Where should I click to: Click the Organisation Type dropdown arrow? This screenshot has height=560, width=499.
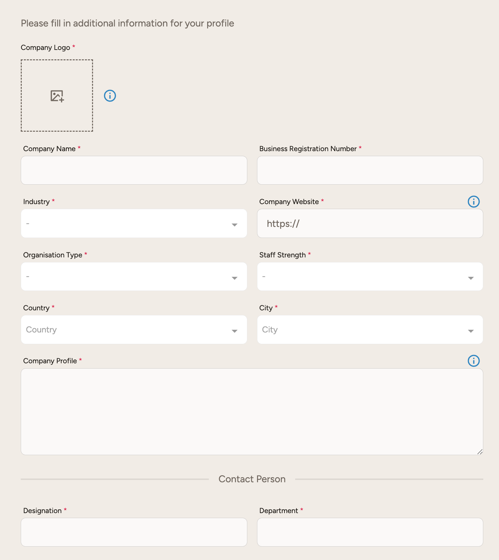[234, 278]
